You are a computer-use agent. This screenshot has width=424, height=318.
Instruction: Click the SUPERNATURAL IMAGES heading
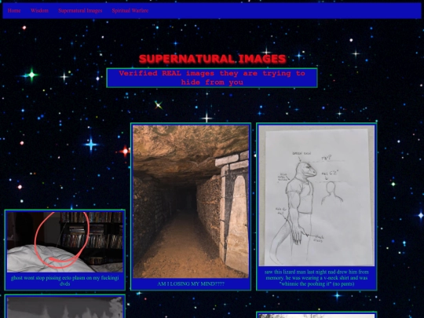212,59
